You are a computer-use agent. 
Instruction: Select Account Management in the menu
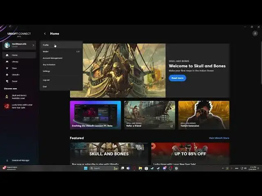pos(61,58)
